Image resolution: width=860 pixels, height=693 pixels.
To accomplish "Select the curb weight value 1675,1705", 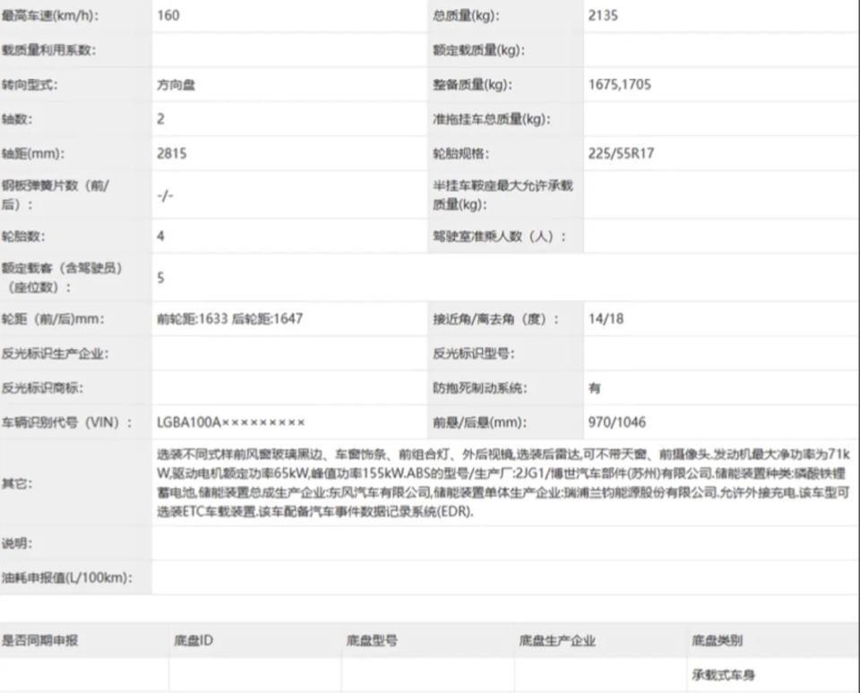I will tap(620, 85).
